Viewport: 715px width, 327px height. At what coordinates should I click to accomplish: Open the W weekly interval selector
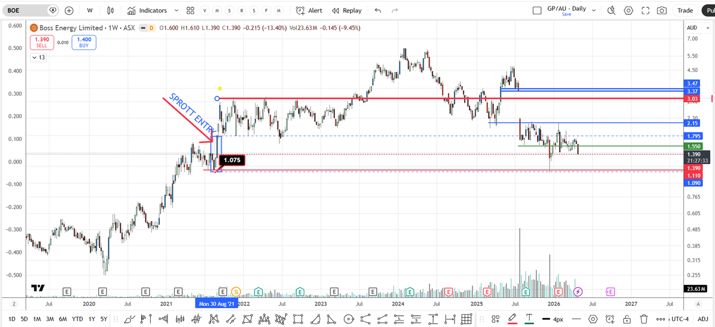pos(89,10)
